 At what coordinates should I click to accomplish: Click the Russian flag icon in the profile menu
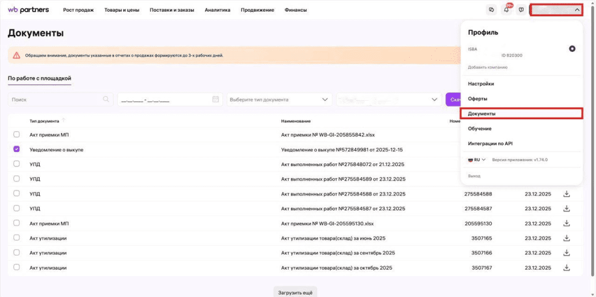(470, 160)
